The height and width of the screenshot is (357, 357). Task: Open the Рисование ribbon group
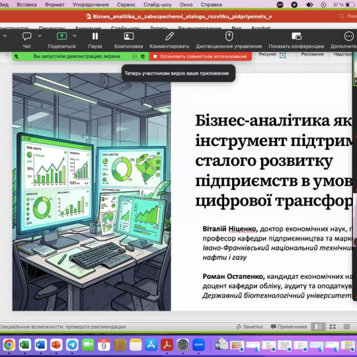tap(312, 54)
